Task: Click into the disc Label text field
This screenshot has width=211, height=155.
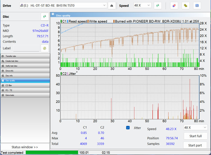Action: [26, 49]
